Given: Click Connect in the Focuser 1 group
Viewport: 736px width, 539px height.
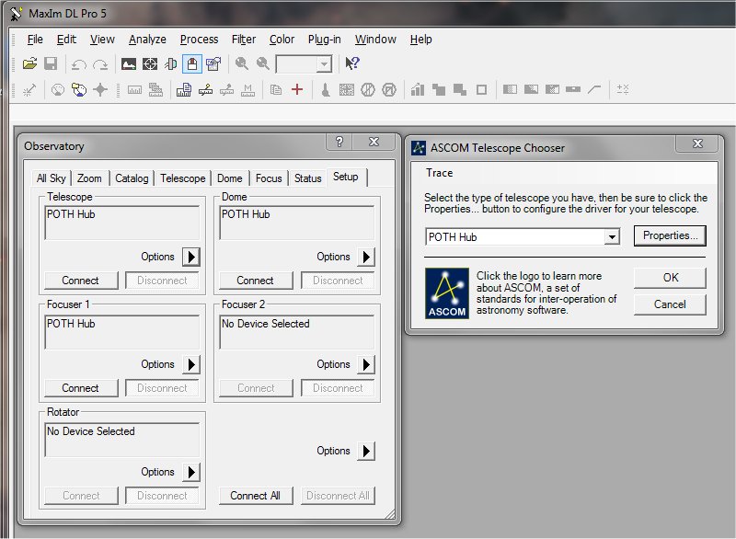Looking at the screenshot, I should [x=80, y=388].
